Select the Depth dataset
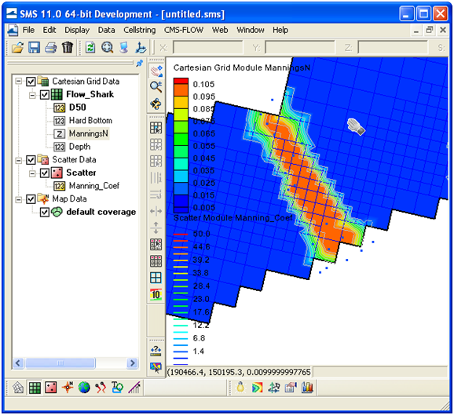454x415 pixels. pos(79,147)
